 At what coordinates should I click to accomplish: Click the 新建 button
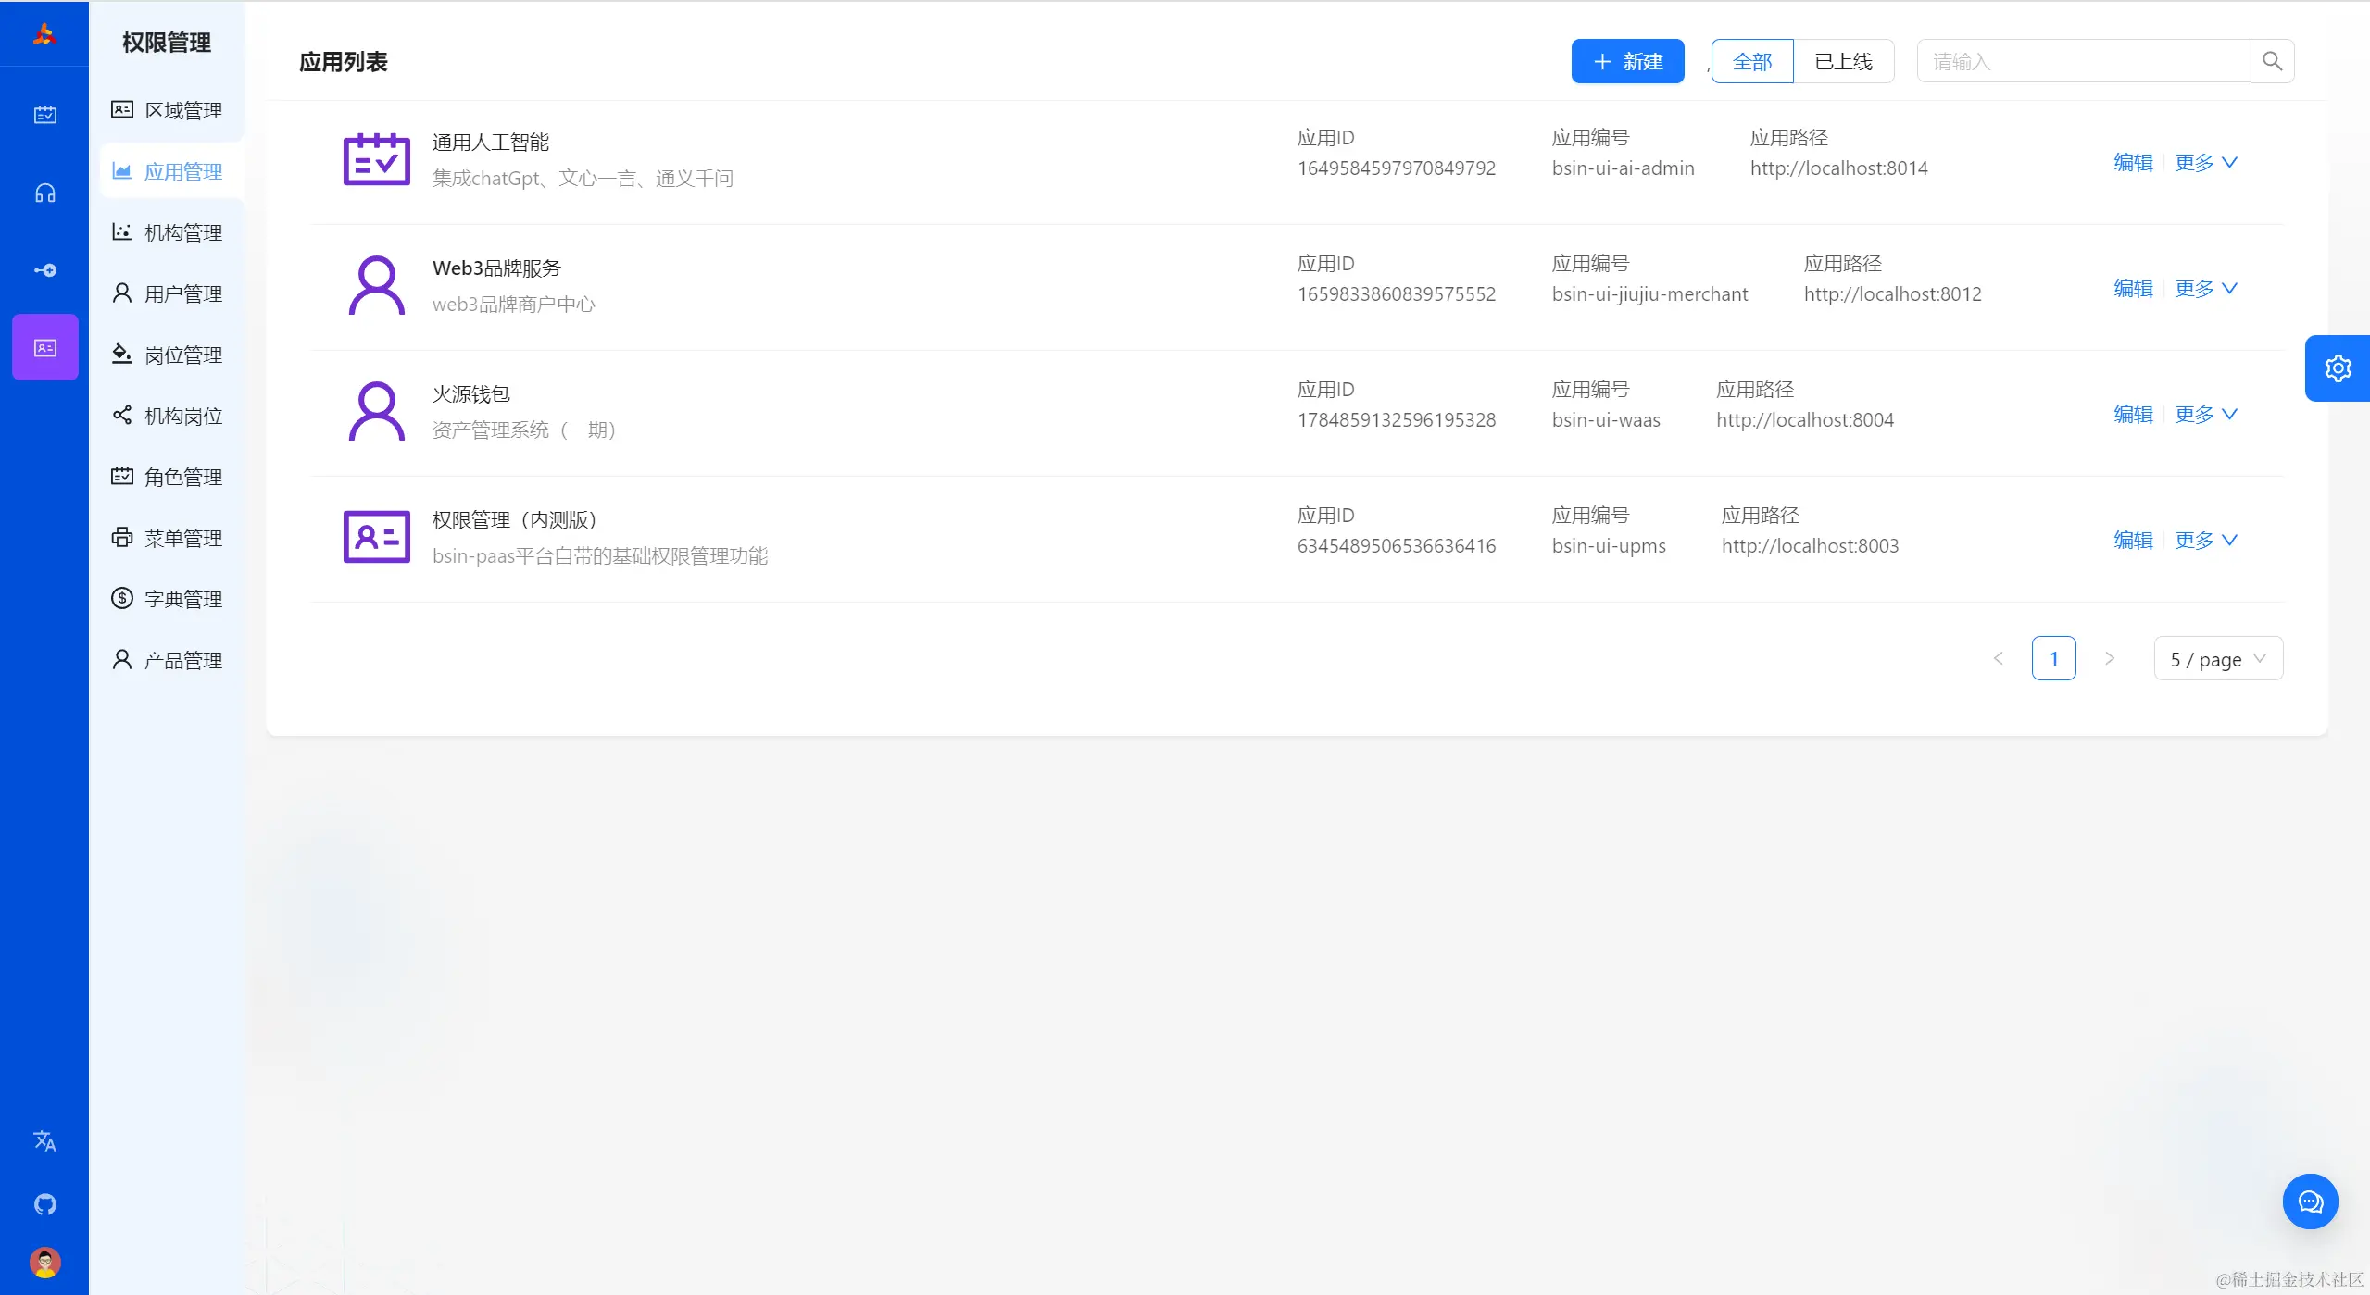click(1627, 61)
